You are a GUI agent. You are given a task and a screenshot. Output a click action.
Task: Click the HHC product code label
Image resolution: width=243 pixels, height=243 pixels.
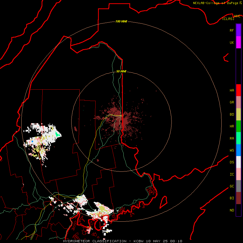click(x=237, y=16)
